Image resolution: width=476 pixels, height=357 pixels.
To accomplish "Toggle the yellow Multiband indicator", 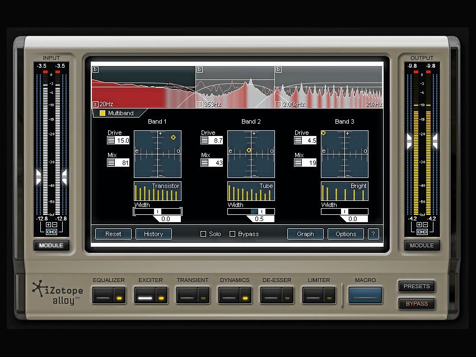I will tap(102, 113).
